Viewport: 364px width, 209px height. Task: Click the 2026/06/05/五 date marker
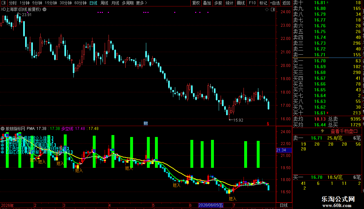[211, 205]
